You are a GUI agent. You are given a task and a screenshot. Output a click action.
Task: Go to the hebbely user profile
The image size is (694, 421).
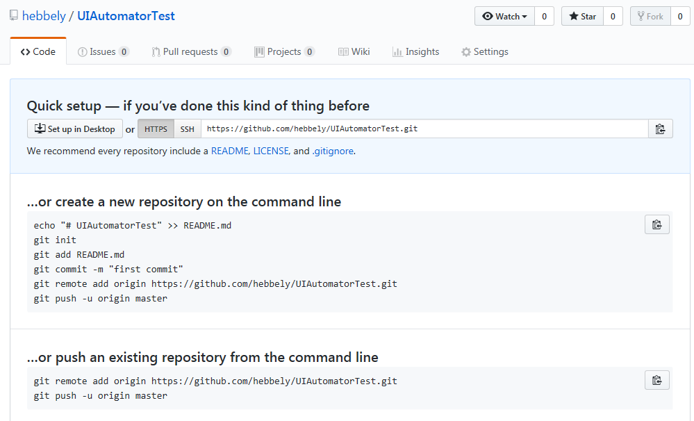point(44,16)
